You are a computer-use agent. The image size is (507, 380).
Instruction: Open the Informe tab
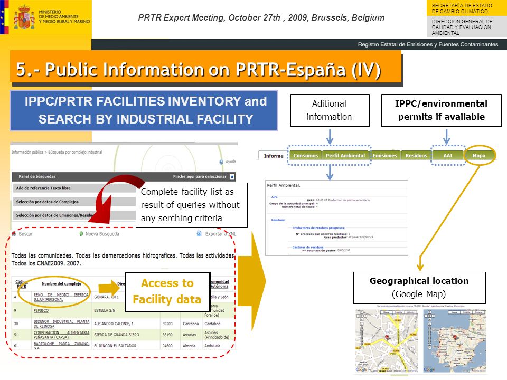point(273,156)
